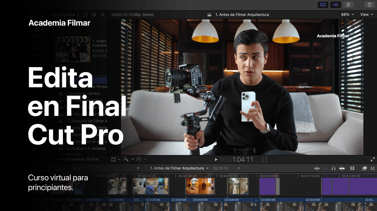Open the View options dropdown
The image size is (377, 211).
point(367,15)
